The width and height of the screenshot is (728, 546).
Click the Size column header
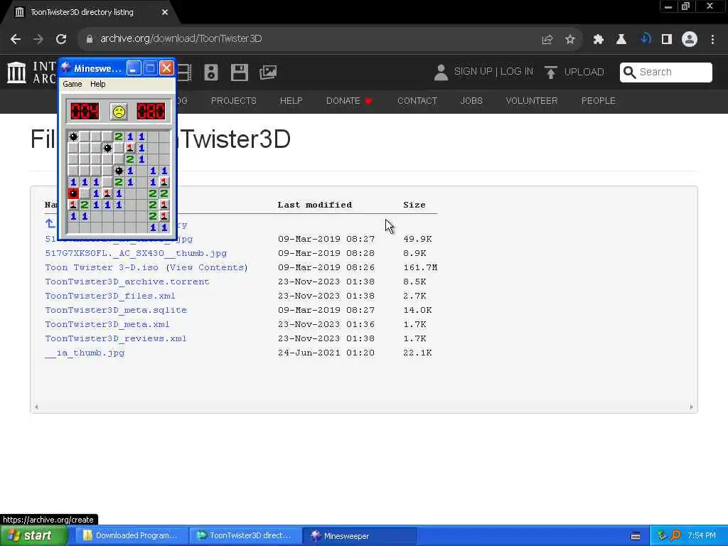(414, 205)
